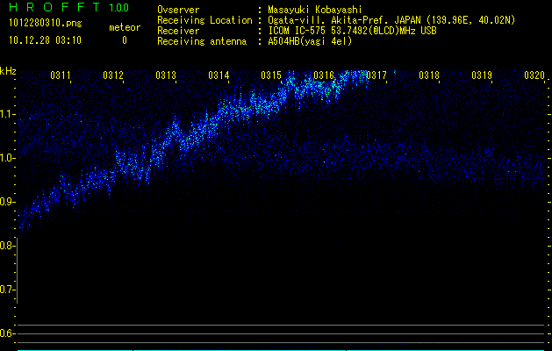Click the Receiver field label
The height and width of the screenshot is (351, 552).
178,31
